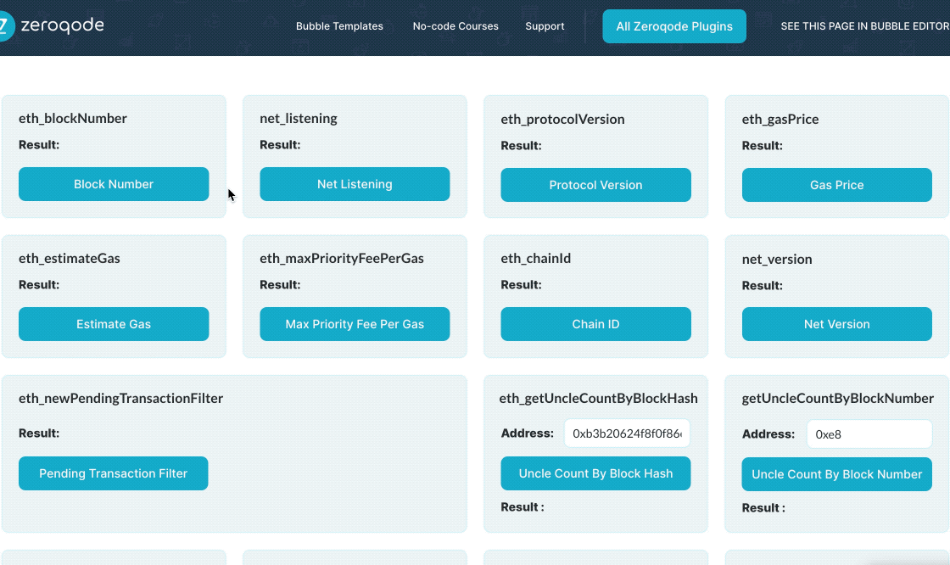This screenshot has width=950, height=565.
Task: Click Result label below Uncle Count By Block Number
Action: tap(763, 508)
